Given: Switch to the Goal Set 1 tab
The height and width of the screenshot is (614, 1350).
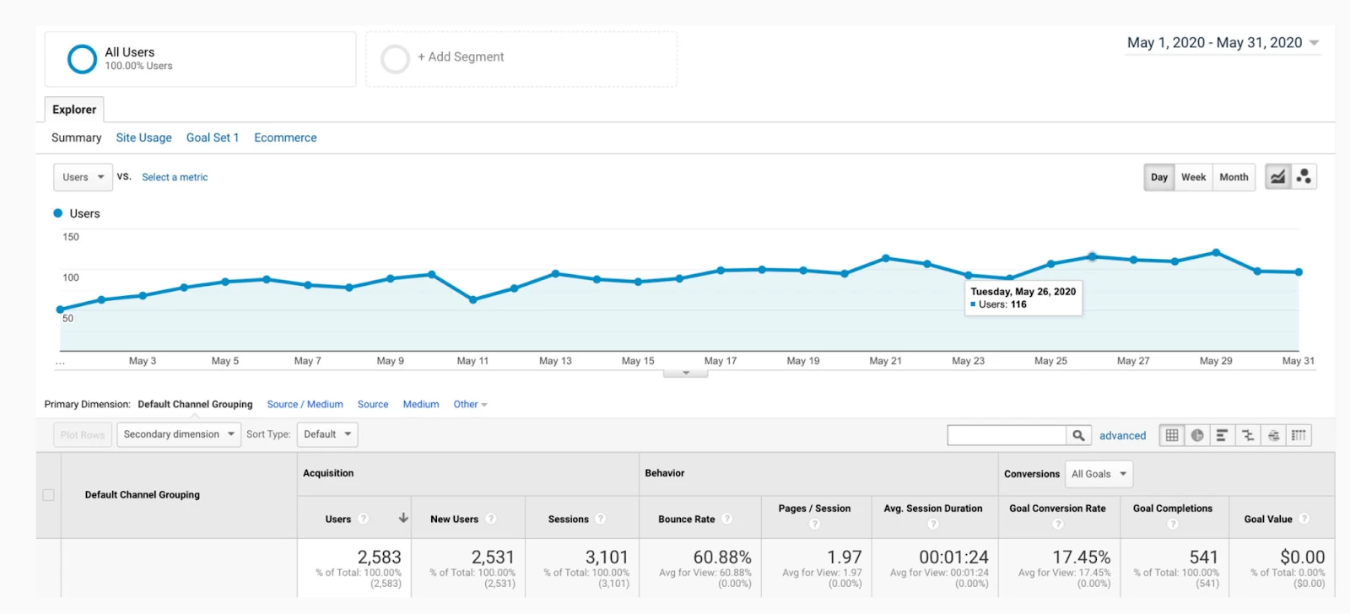Looking at the screenshot, I should click(x=213, y=137).
